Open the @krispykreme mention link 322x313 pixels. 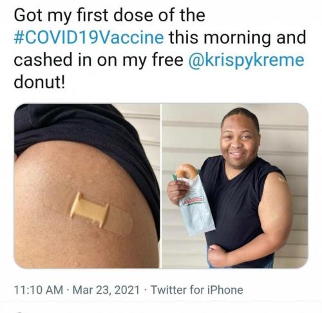click(x=246, y=60)
